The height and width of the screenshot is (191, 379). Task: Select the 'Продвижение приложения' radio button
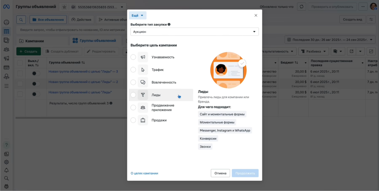point(133,107)
